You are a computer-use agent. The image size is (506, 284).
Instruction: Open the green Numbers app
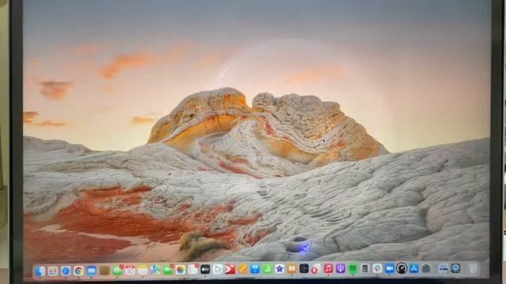[267, 269]
